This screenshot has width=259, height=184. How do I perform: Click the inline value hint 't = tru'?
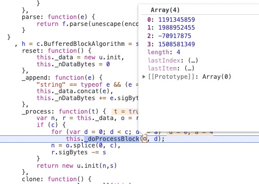[x=125, y=112]
